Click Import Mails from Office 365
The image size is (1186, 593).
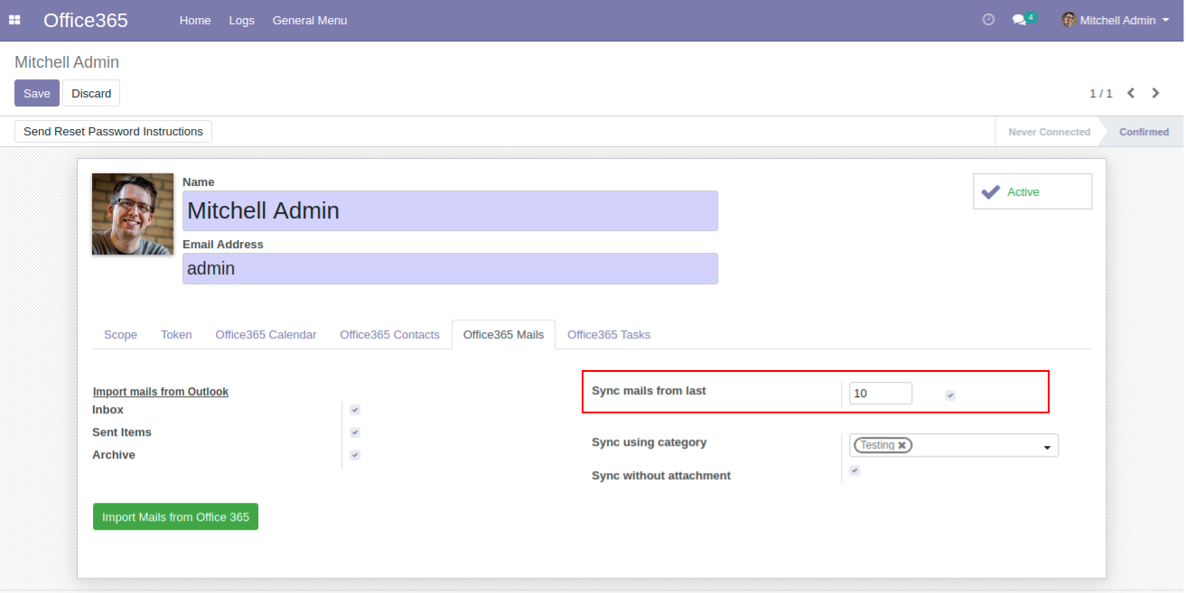tap(175, 517)
